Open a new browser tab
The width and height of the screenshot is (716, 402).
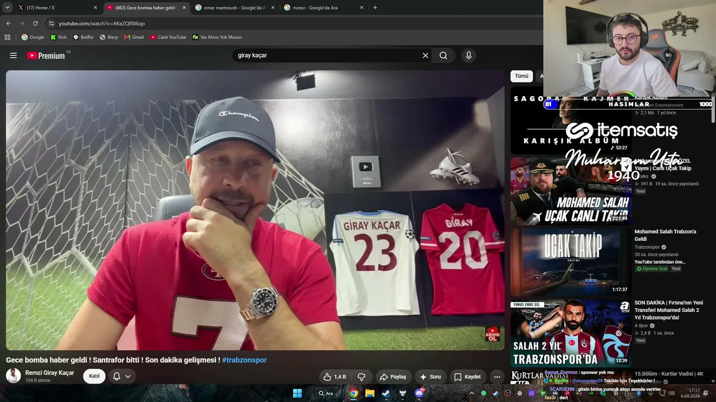tap(375, 8)
